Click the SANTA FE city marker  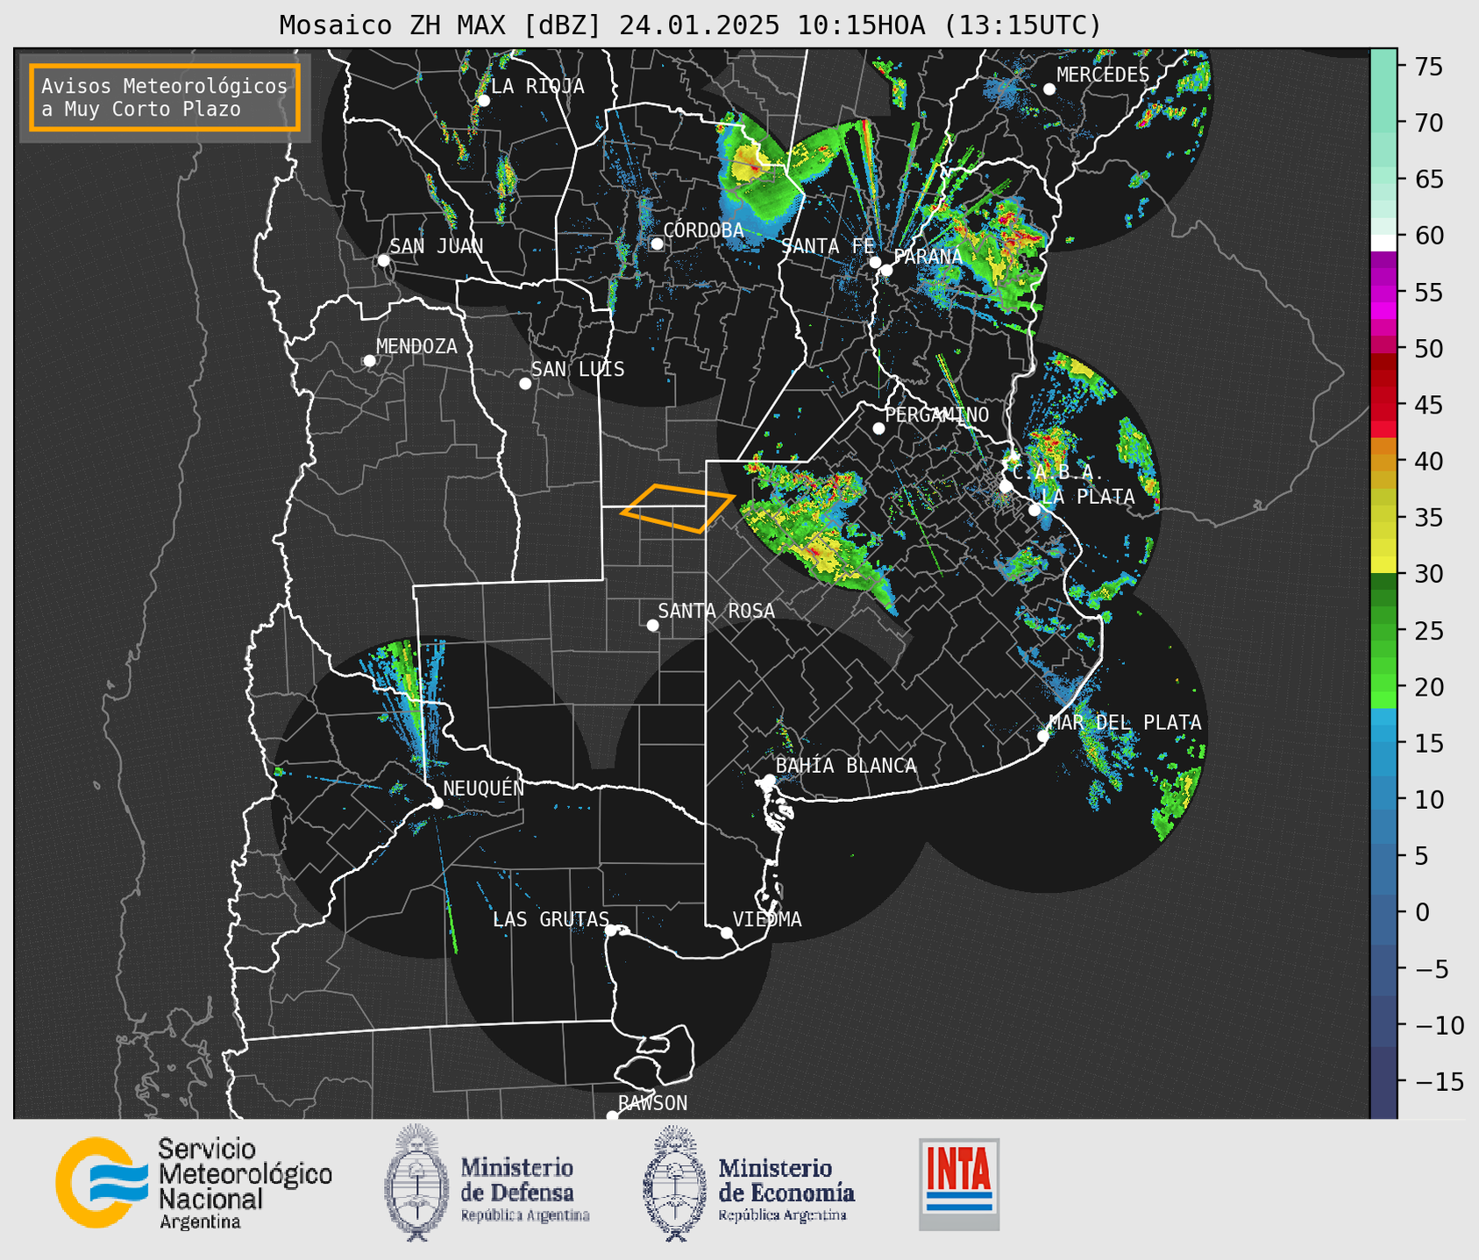[875, 262]
